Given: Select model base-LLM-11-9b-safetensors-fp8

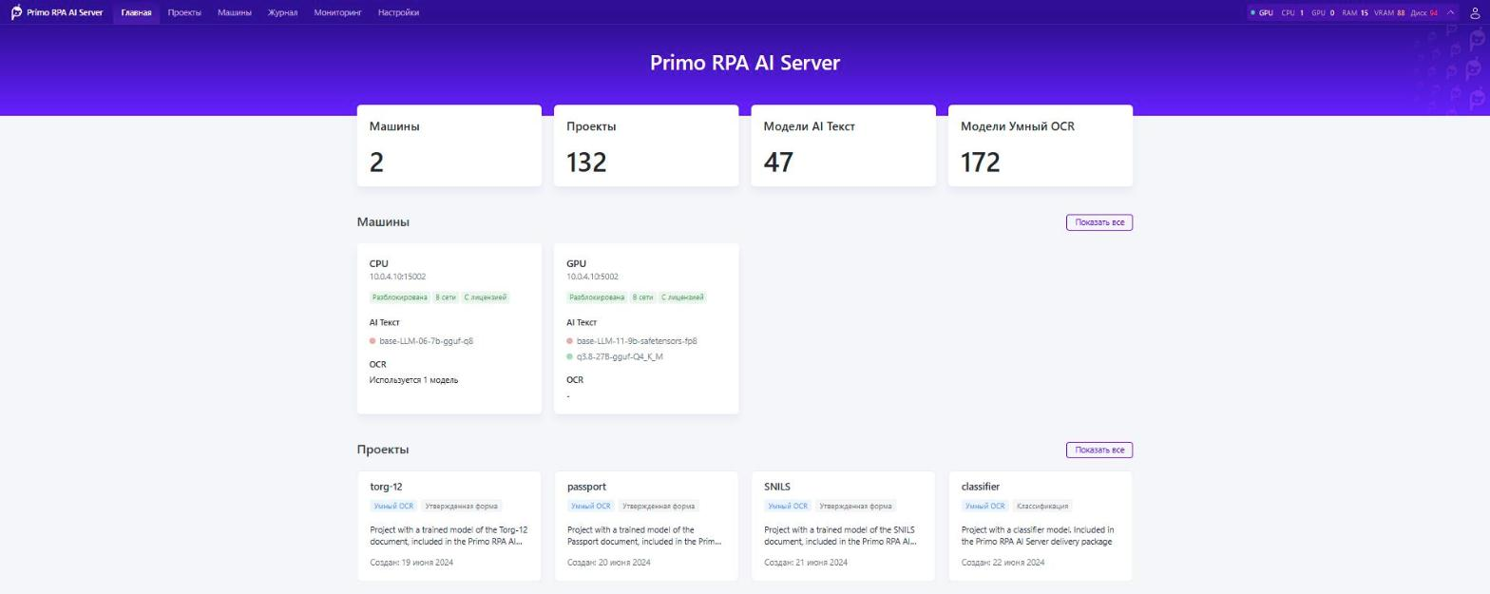Looking at the screenshot, I should (637, 341).
